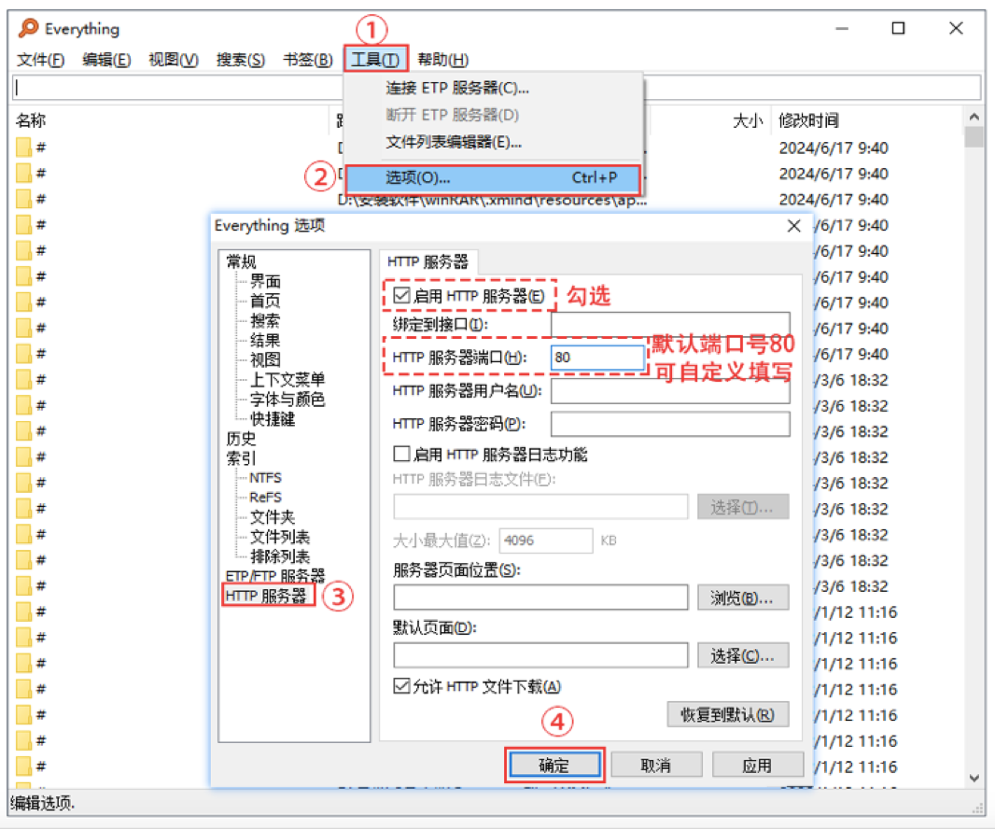
Task: Focus the 服务器页面位置 input field
Action: pos(540,597)
